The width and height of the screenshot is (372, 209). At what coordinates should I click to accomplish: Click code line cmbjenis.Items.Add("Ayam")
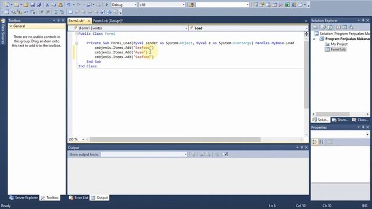coord(121,52)
